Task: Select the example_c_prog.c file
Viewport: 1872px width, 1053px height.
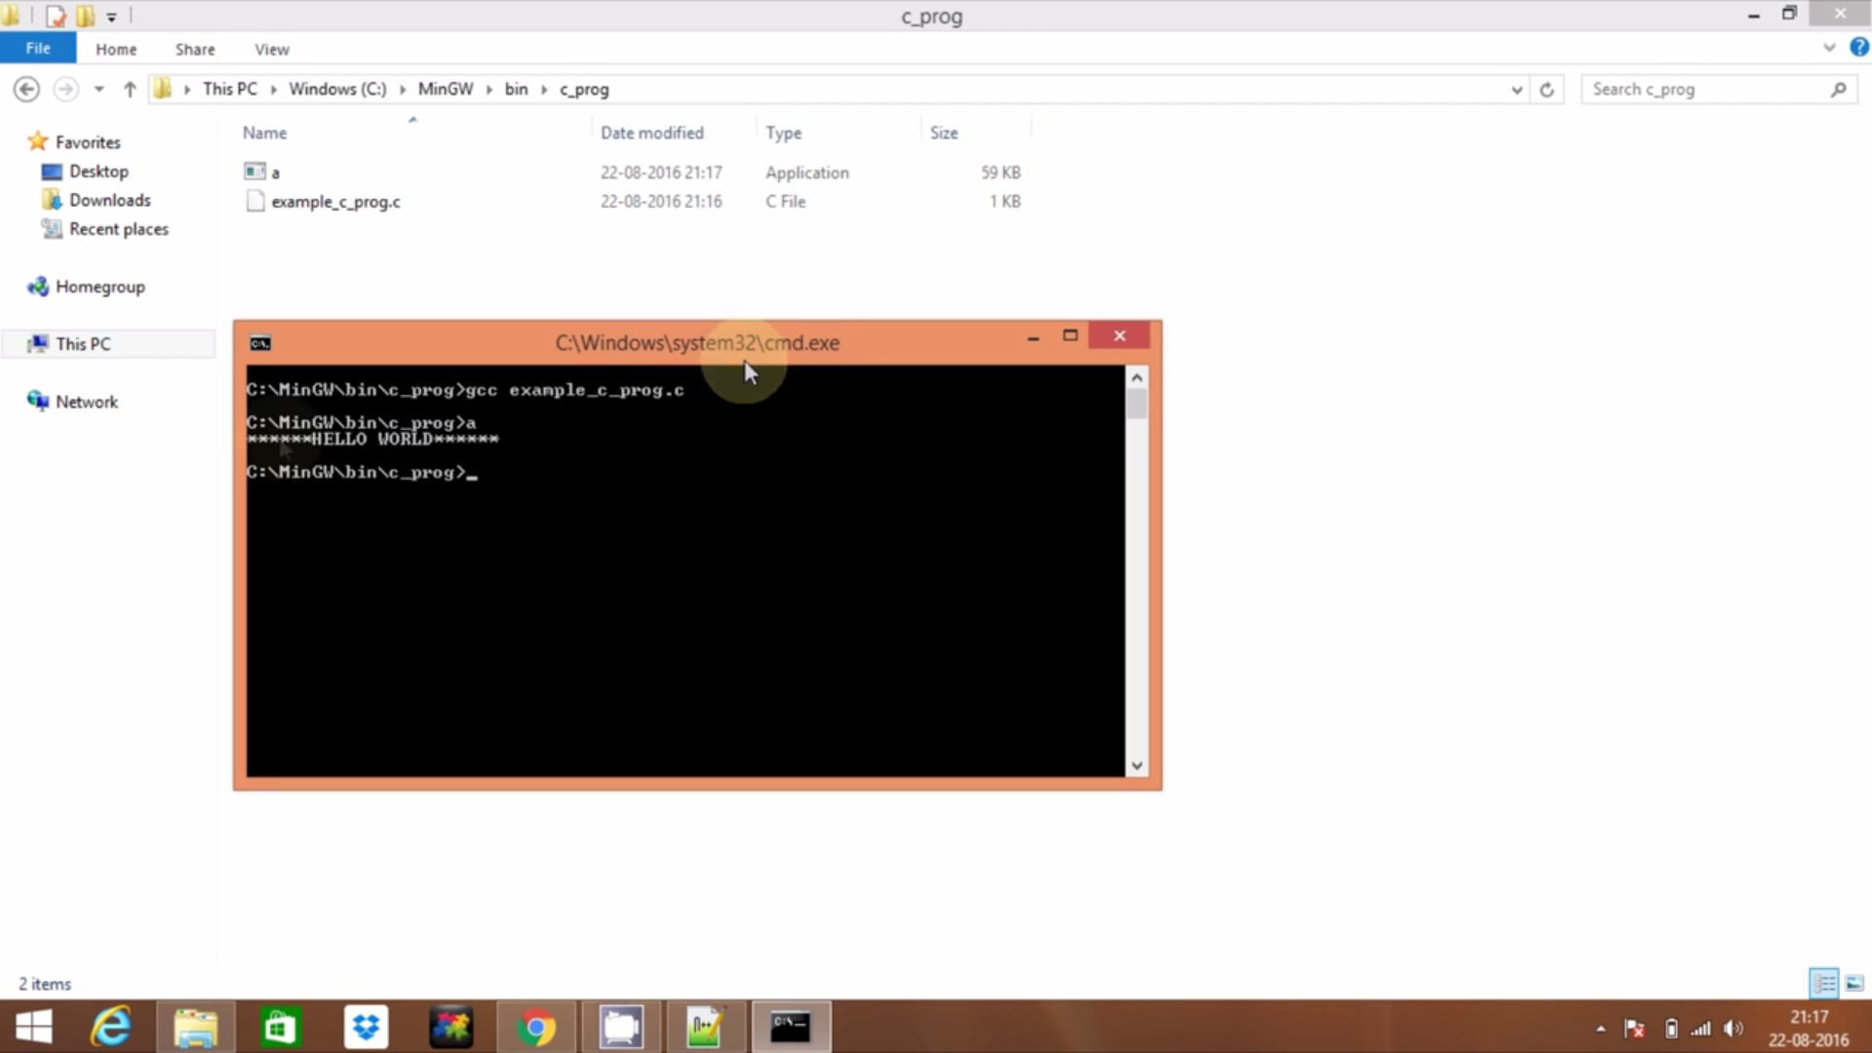Action: click(336, 202)
